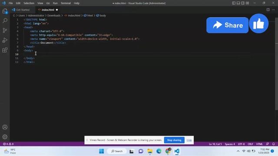Show hidden icons chevron in system tray
Viewport: 278px width, 156px height.
point(238,151)
